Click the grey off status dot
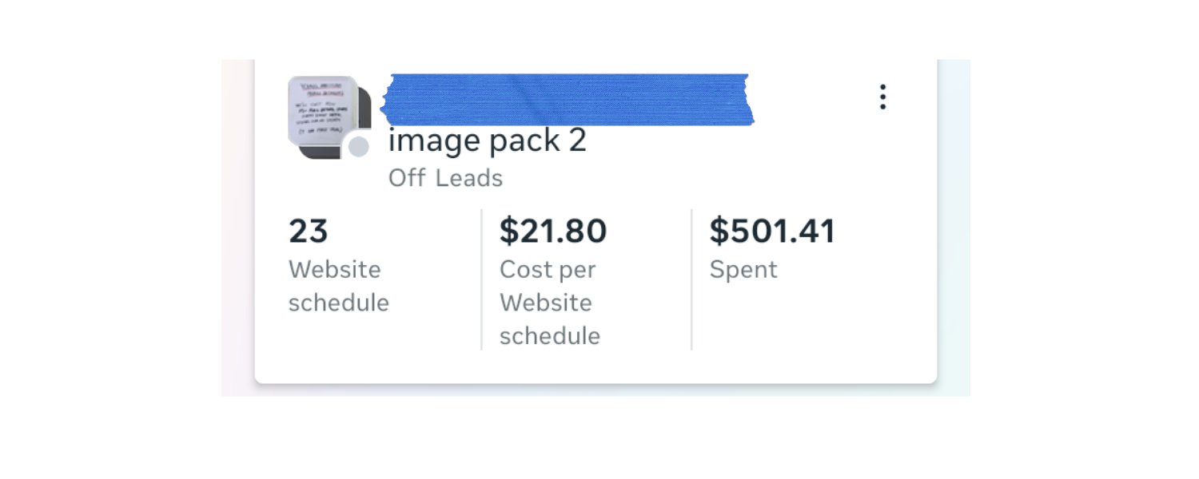This screenshot has height=479, width=1199. 359,147
